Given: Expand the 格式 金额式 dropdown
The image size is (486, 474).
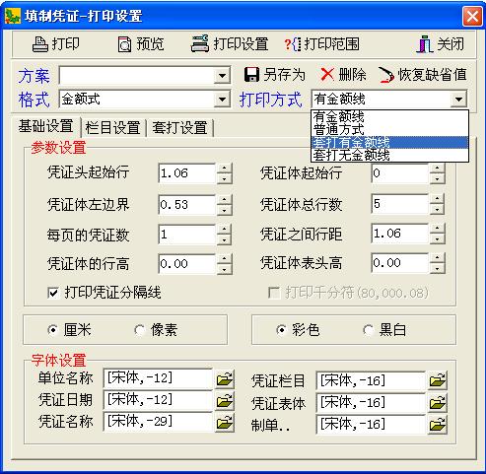Looking at the screenshot, I should (x=222, y=100).
